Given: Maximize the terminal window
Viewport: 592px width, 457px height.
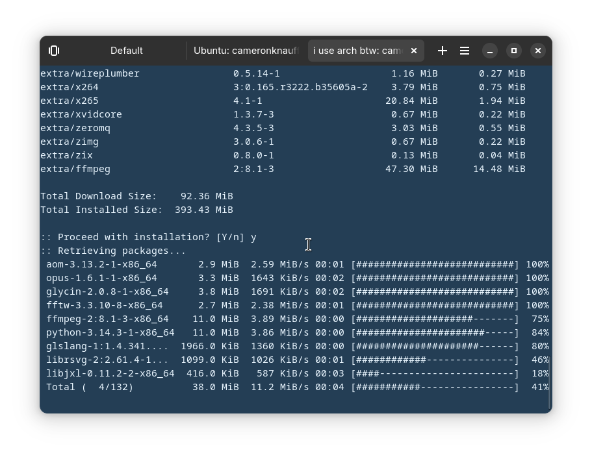Looking at the screenshot, I should click(514, 51).
